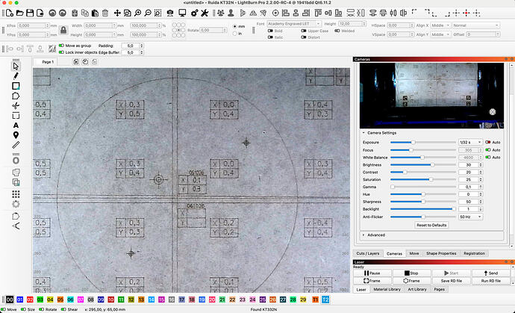
Task: Click the Pan/move view crosshair arrows icon
Action: point(117,13)
